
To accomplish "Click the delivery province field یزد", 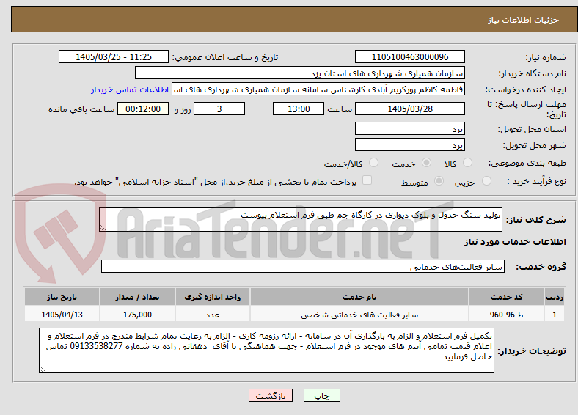I will (x=410, y=128).
